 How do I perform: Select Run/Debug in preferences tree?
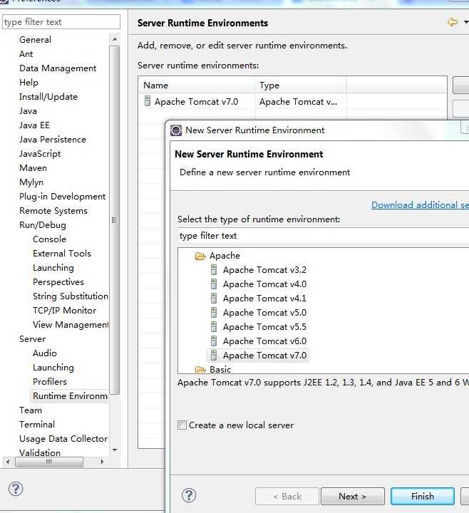pyautogui.click(x=43, y=225)
